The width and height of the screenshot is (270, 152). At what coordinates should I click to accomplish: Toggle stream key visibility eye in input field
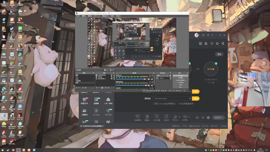[190, 98]
